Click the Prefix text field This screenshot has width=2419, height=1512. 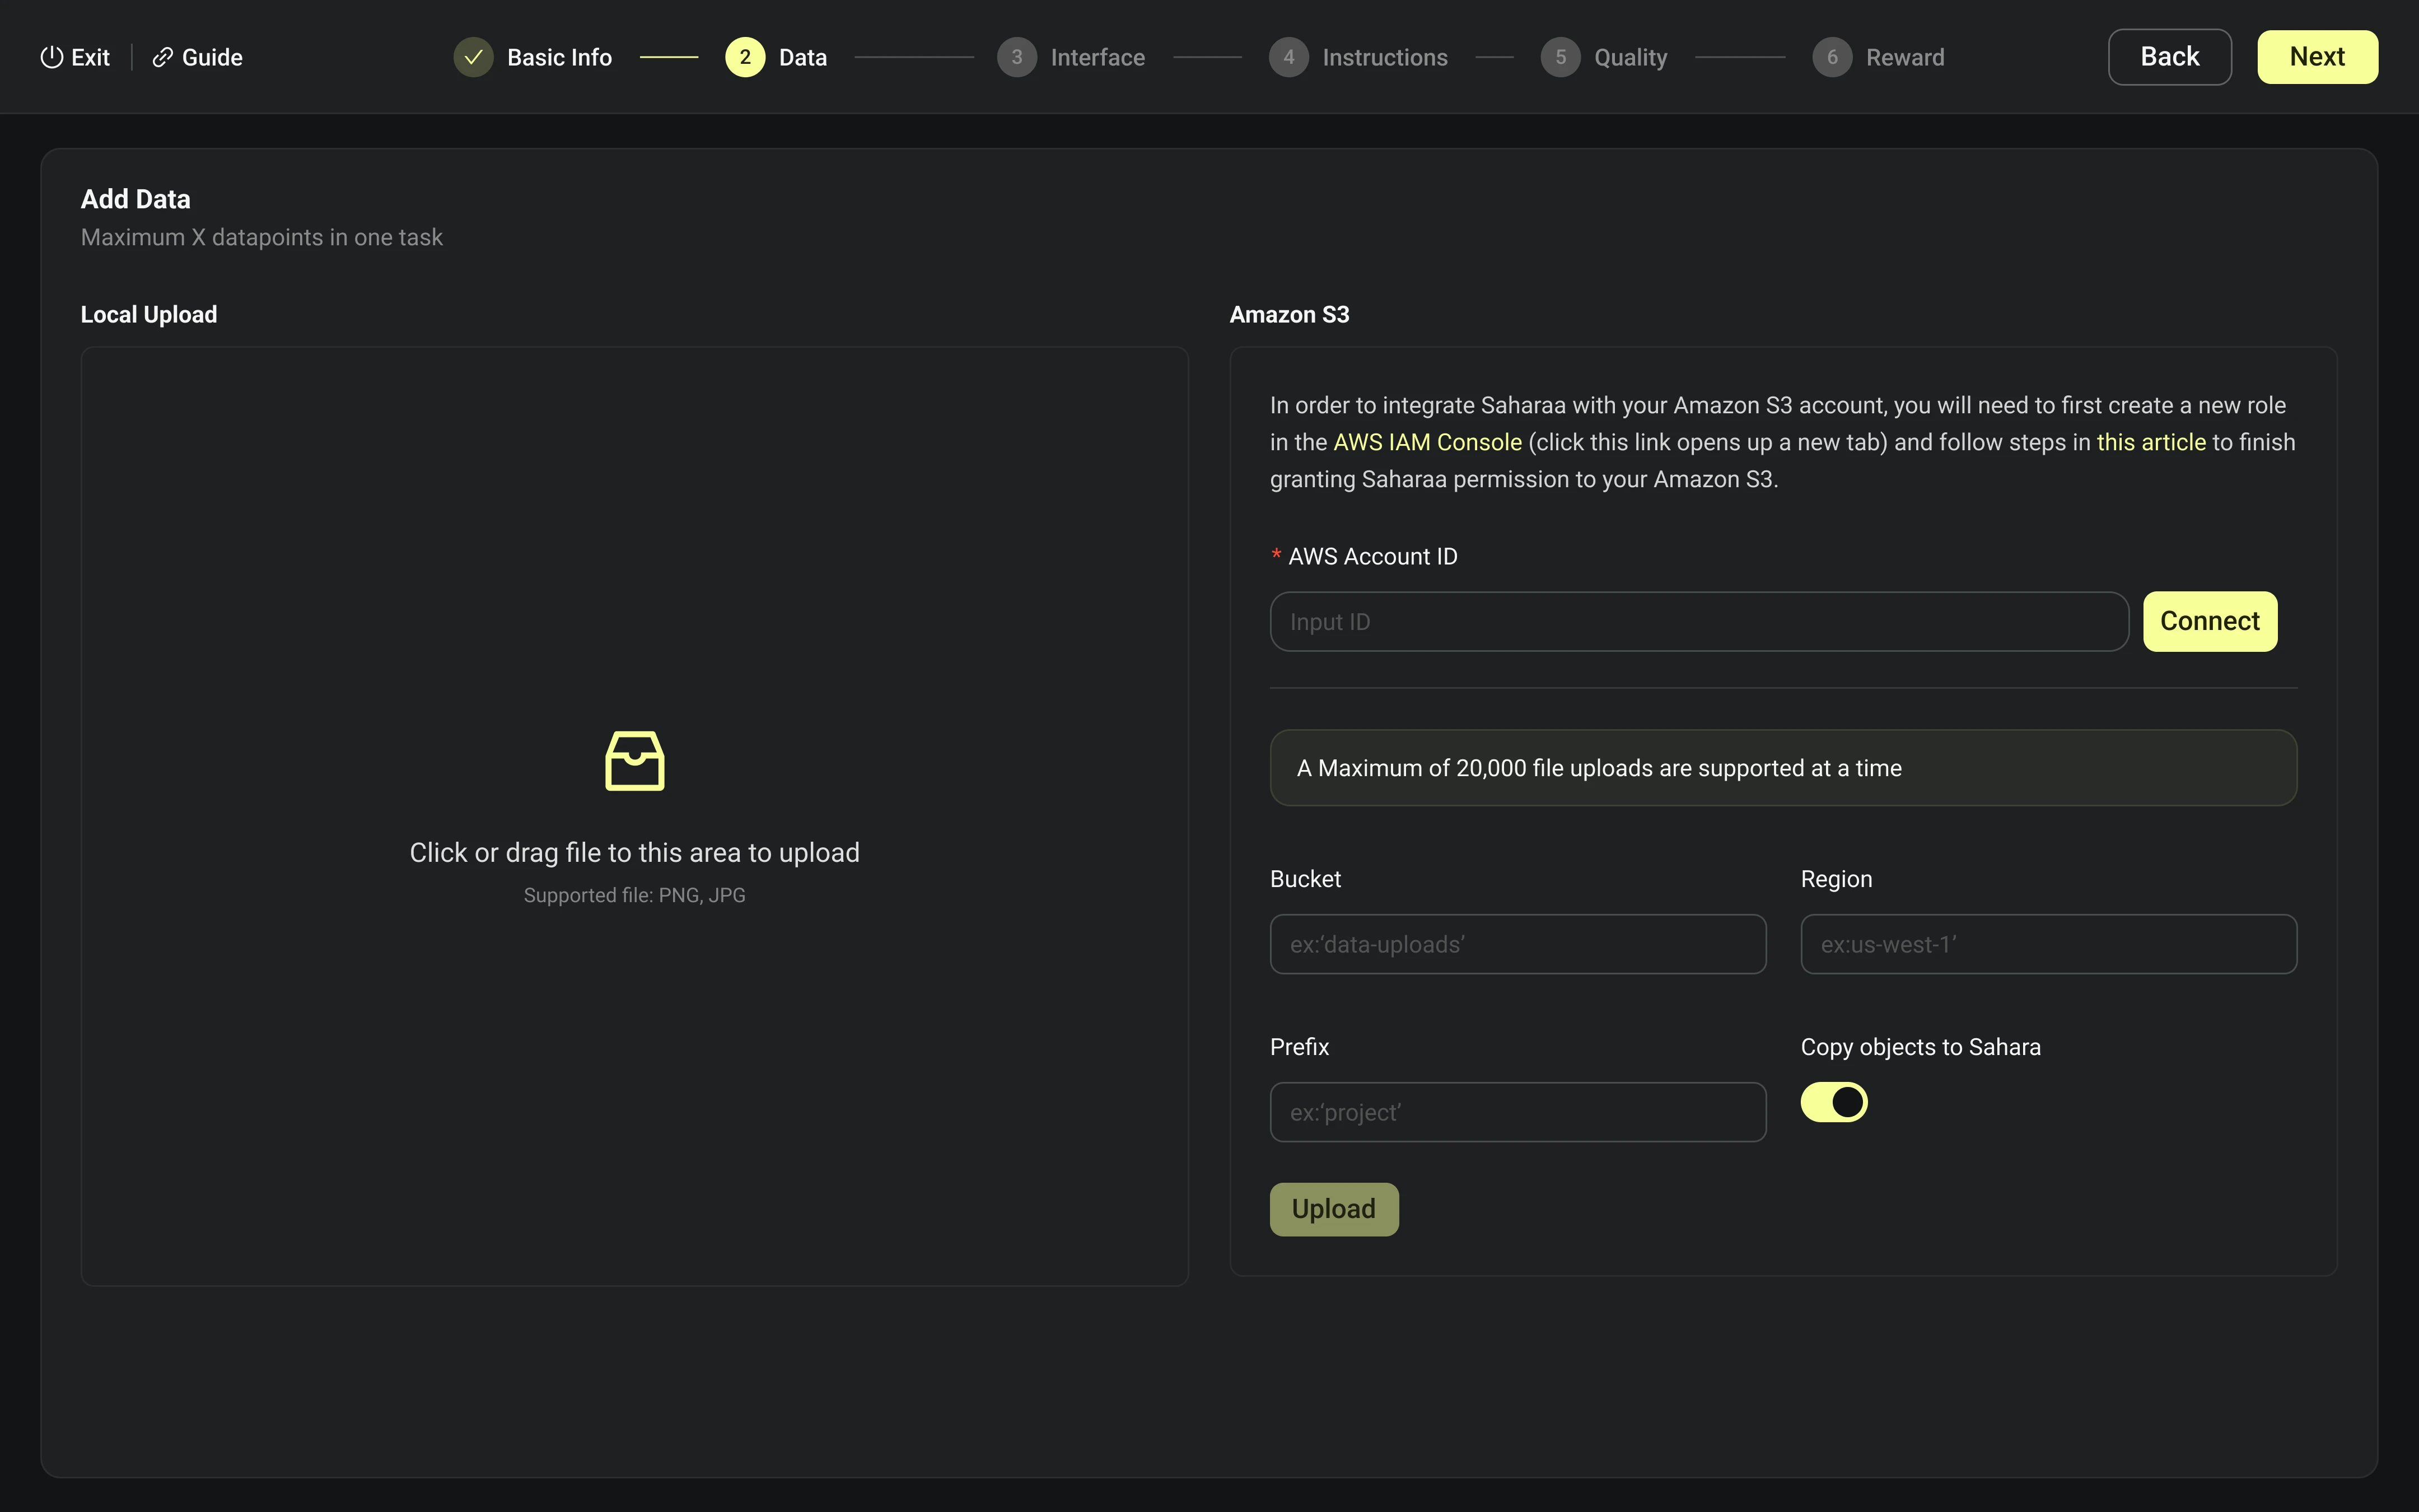point(1517,1112)
